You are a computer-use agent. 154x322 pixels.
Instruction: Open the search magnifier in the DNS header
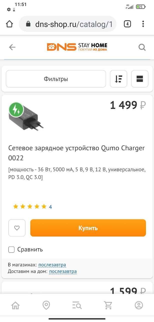[142, 47]
